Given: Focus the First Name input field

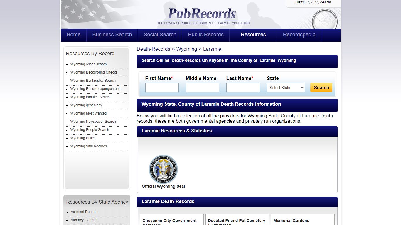Looking at the screenshot, I should 162,88.
